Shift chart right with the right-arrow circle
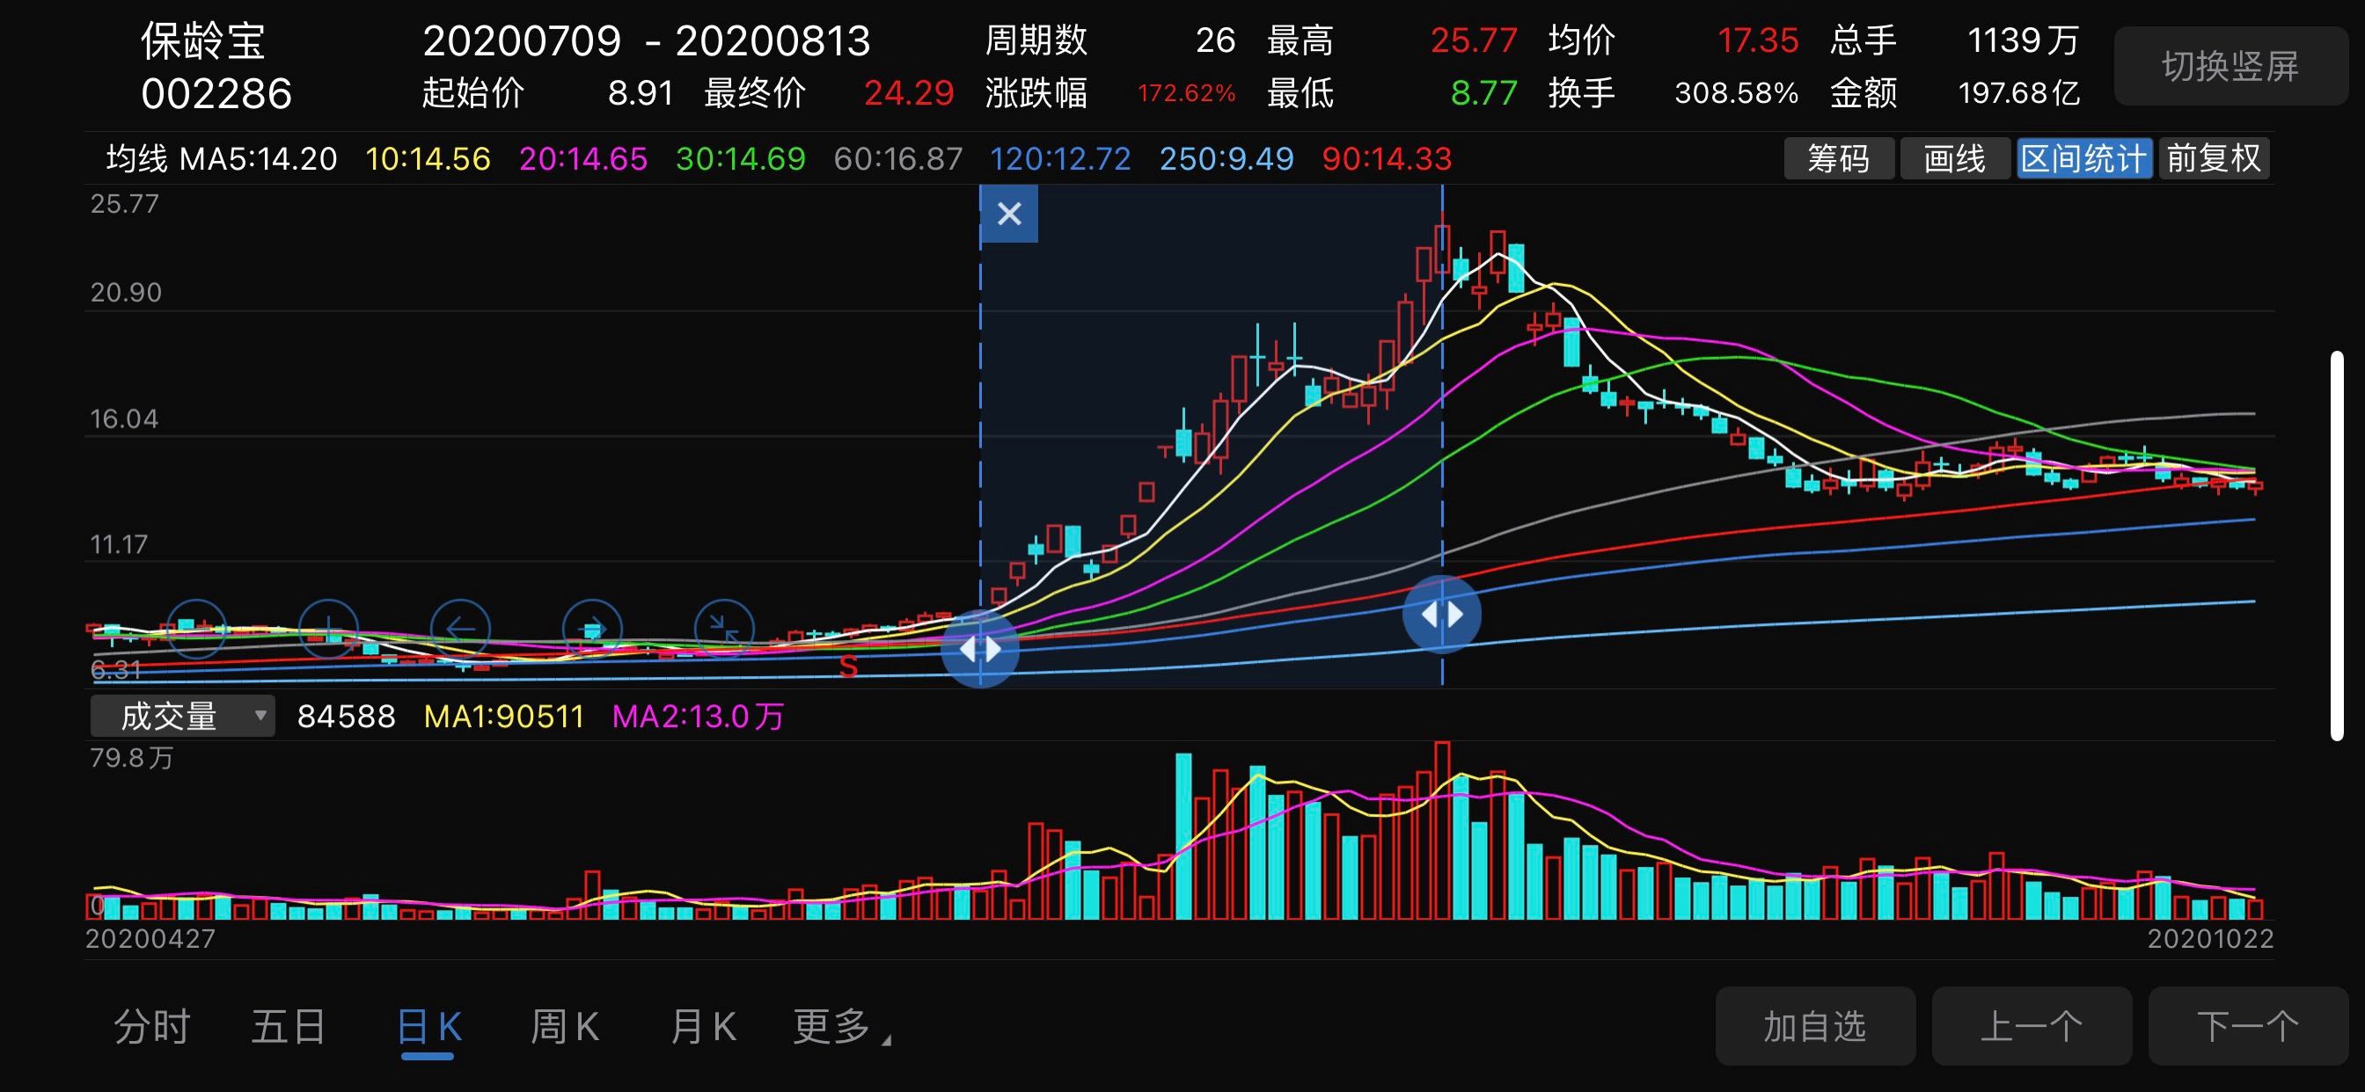This screenshot has height=1092, width=2365. point(592,630)
